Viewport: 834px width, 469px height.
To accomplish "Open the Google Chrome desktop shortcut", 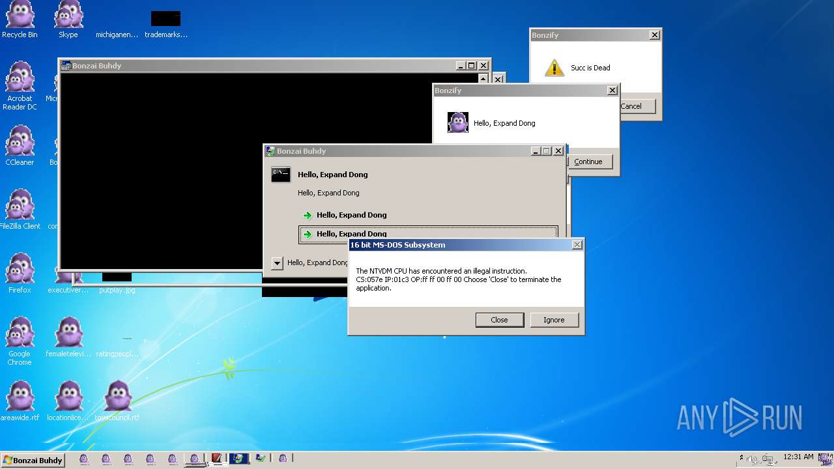I will [x=20, y=341].
